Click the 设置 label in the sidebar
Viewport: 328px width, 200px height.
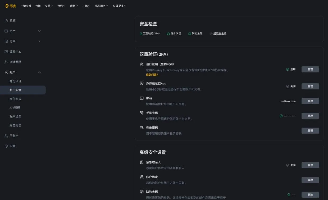coord(12,146)
